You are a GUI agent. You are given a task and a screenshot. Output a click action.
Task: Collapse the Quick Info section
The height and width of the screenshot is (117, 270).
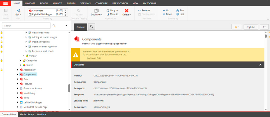[x=260, y=65]
